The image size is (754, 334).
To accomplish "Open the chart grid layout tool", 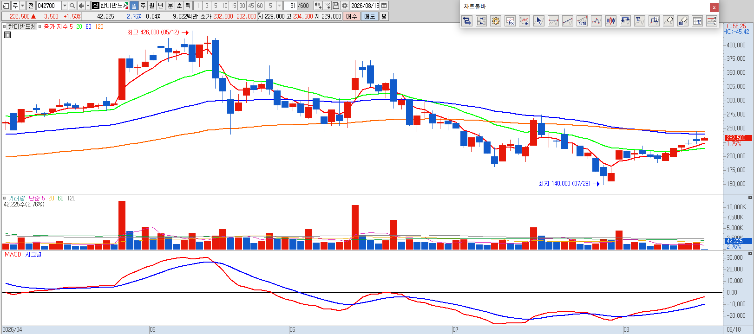I will point(525,21).
